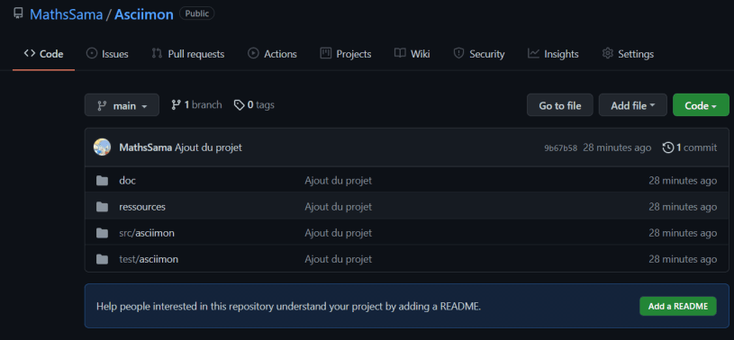This screenshot has height=340, width=734.
Task: Click the tag icon next to 0 tags
Action: pos(240,105)
